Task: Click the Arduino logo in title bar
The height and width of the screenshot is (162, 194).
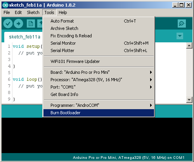Action: 5,5
